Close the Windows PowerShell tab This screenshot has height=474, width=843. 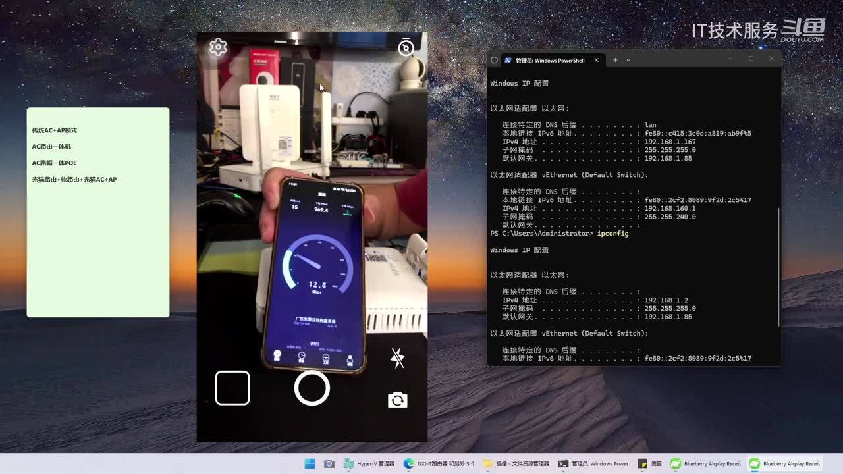coord(597,60)
